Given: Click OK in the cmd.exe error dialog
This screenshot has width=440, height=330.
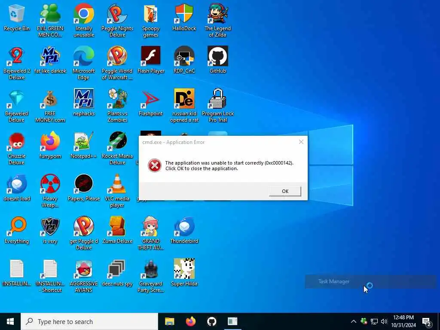Looking at the screenshot, I should [x=285, y=191].
